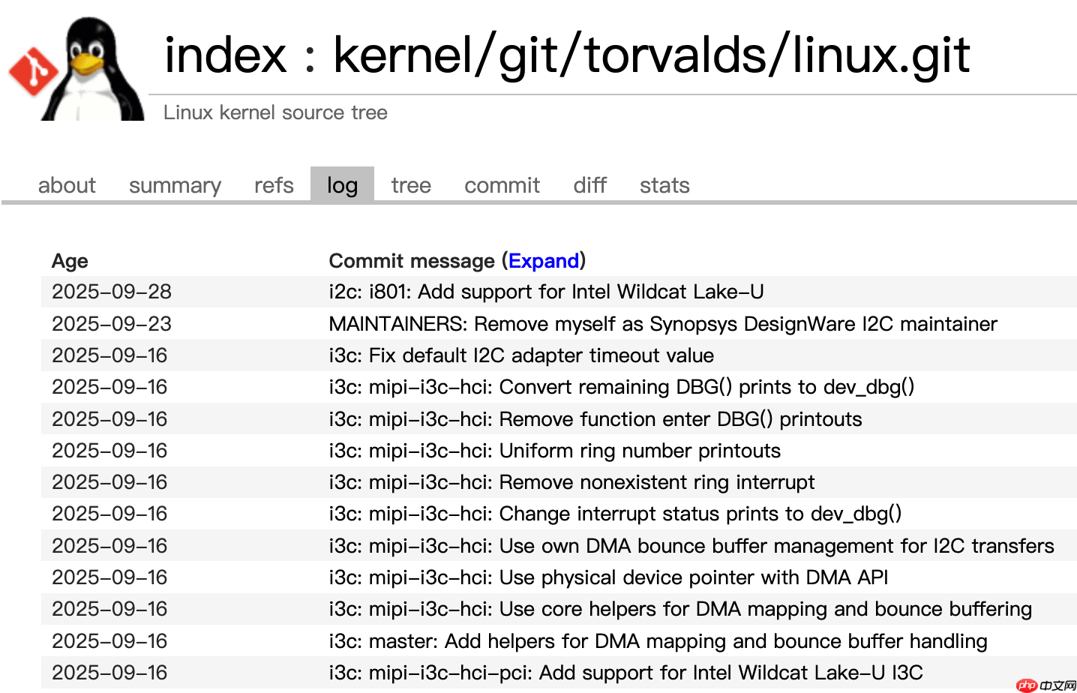Browse the tree tab

(x=410, y=185)
